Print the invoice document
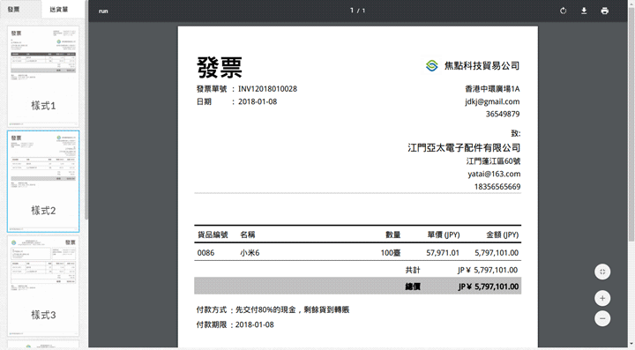This screenshot has width=635, height=350. click(x=605, y=11)
